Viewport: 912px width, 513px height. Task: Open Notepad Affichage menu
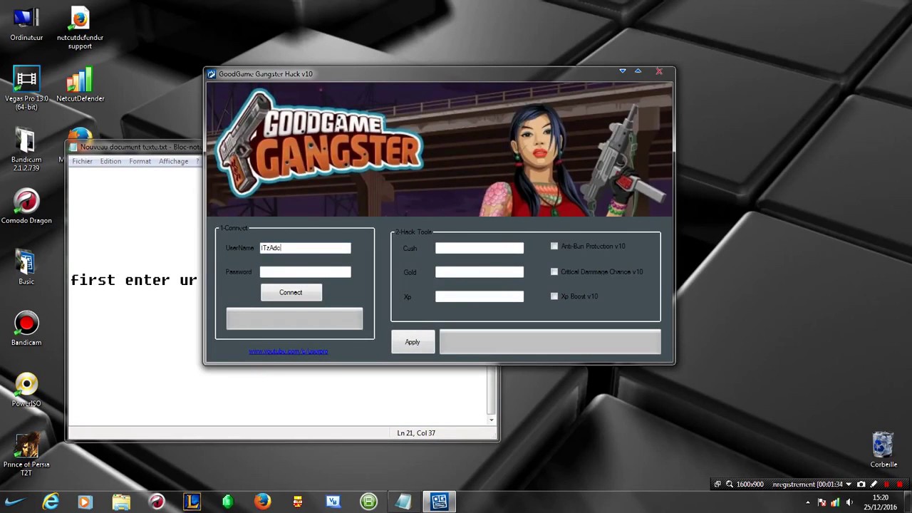pyautogui.click(x=173, y=161)
